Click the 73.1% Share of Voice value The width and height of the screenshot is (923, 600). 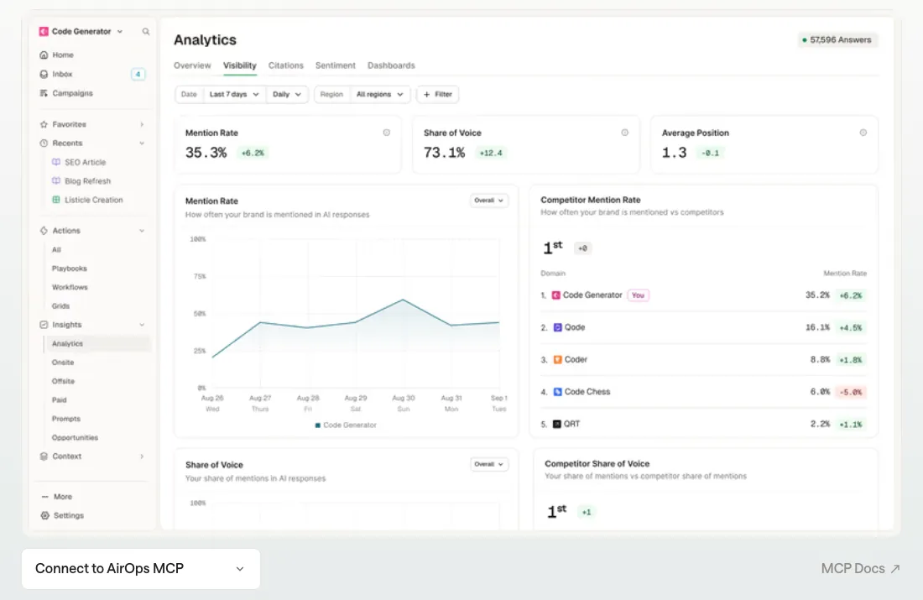(445, 153)
